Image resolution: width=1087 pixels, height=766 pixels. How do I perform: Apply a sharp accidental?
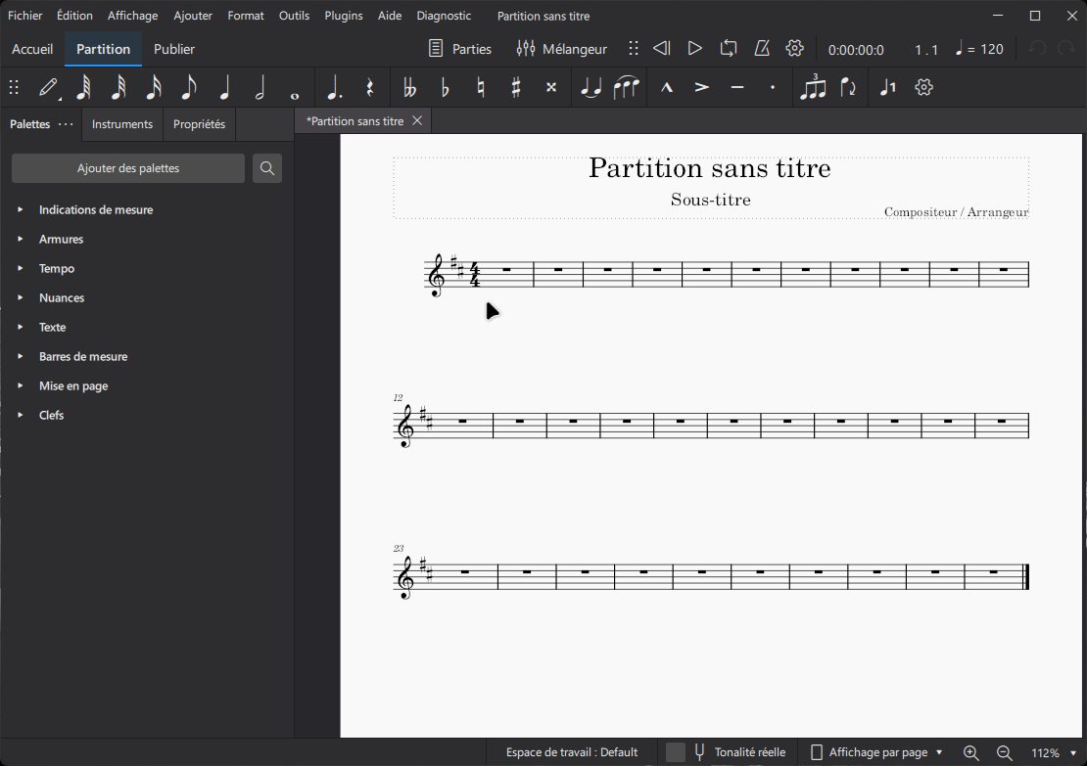515,87
